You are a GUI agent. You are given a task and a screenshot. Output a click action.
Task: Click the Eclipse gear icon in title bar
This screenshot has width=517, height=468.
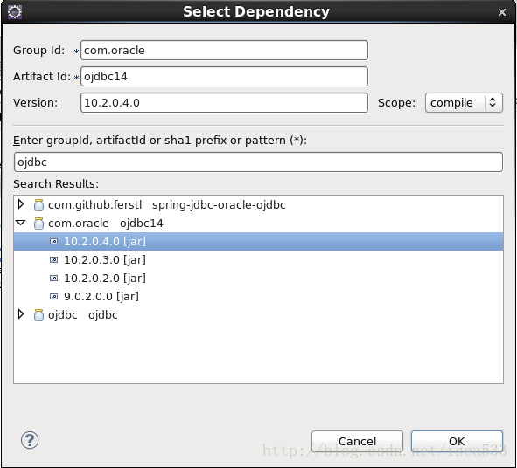coord(15,12)
